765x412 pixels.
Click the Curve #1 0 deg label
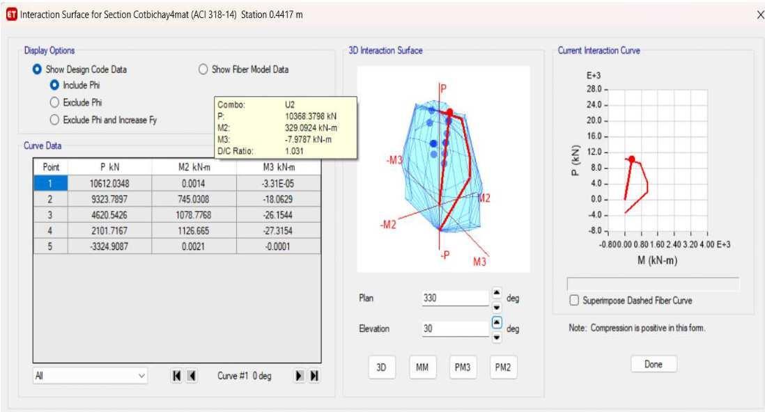(244, 375)
